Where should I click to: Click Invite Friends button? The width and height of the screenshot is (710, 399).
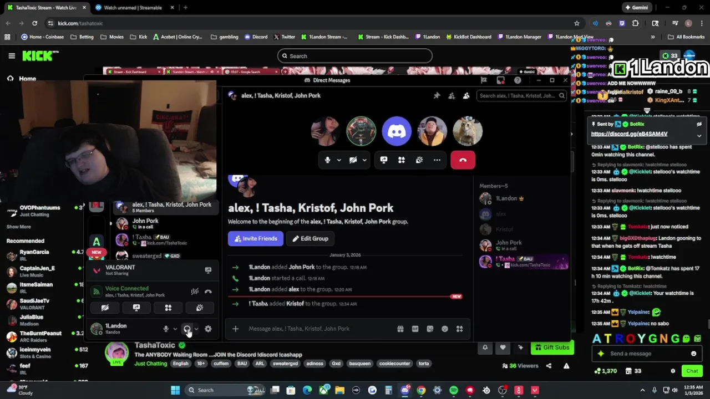[256, 238]
